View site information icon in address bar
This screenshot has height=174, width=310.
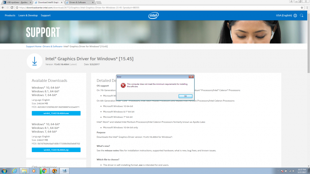pyautogui.click(x=17, y=7)
